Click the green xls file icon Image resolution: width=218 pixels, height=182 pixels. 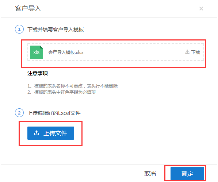click(37, 52)
